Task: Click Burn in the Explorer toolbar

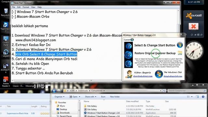Action: coord(103,97)
